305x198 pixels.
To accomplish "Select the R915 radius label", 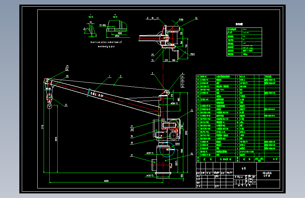I will click(192, 54).
